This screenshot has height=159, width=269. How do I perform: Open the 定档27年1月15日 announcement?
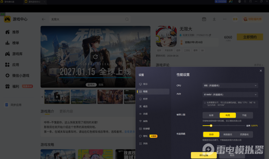tap(199, 42)
